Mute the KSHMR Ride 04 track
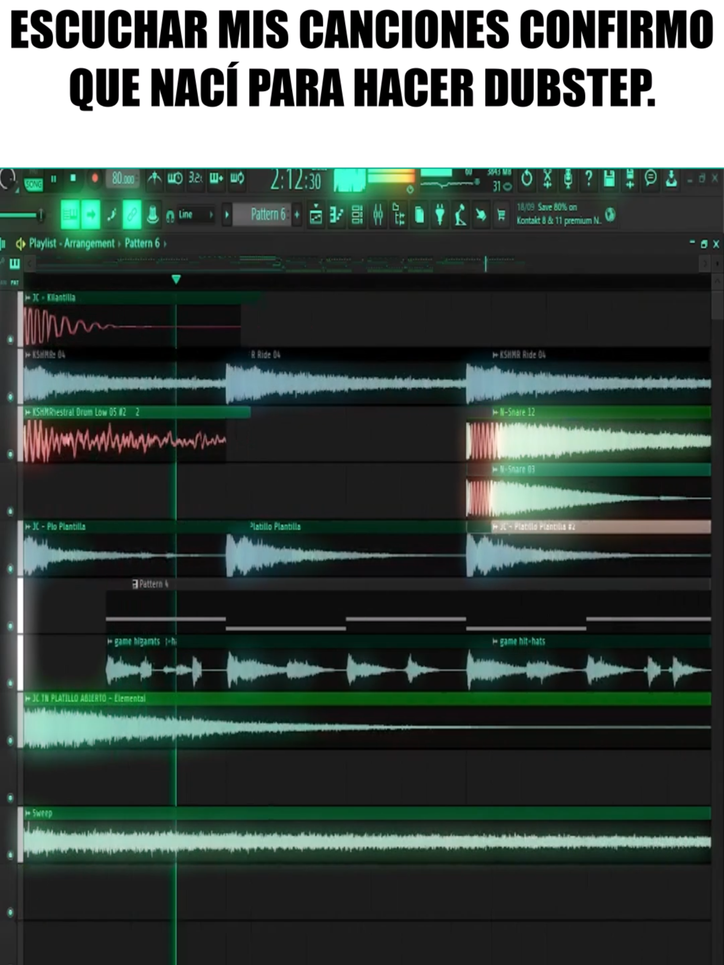Screen dimensions: 724x965 click(x=10, y=397)
